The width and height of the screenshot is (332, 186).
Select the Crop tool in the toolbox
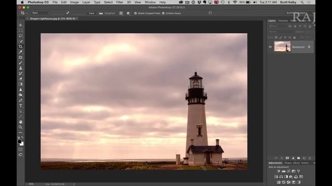coord(21,47)
